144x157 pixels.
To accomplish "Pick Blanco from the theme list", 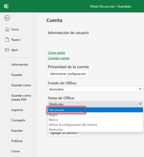I will [x=95, y=120].
